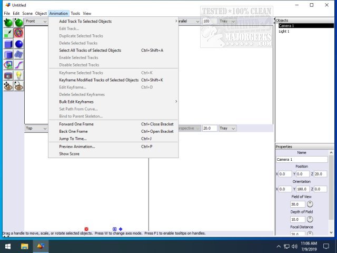
Task: Click the Depth of Field value 10.0
Action: 298,219
